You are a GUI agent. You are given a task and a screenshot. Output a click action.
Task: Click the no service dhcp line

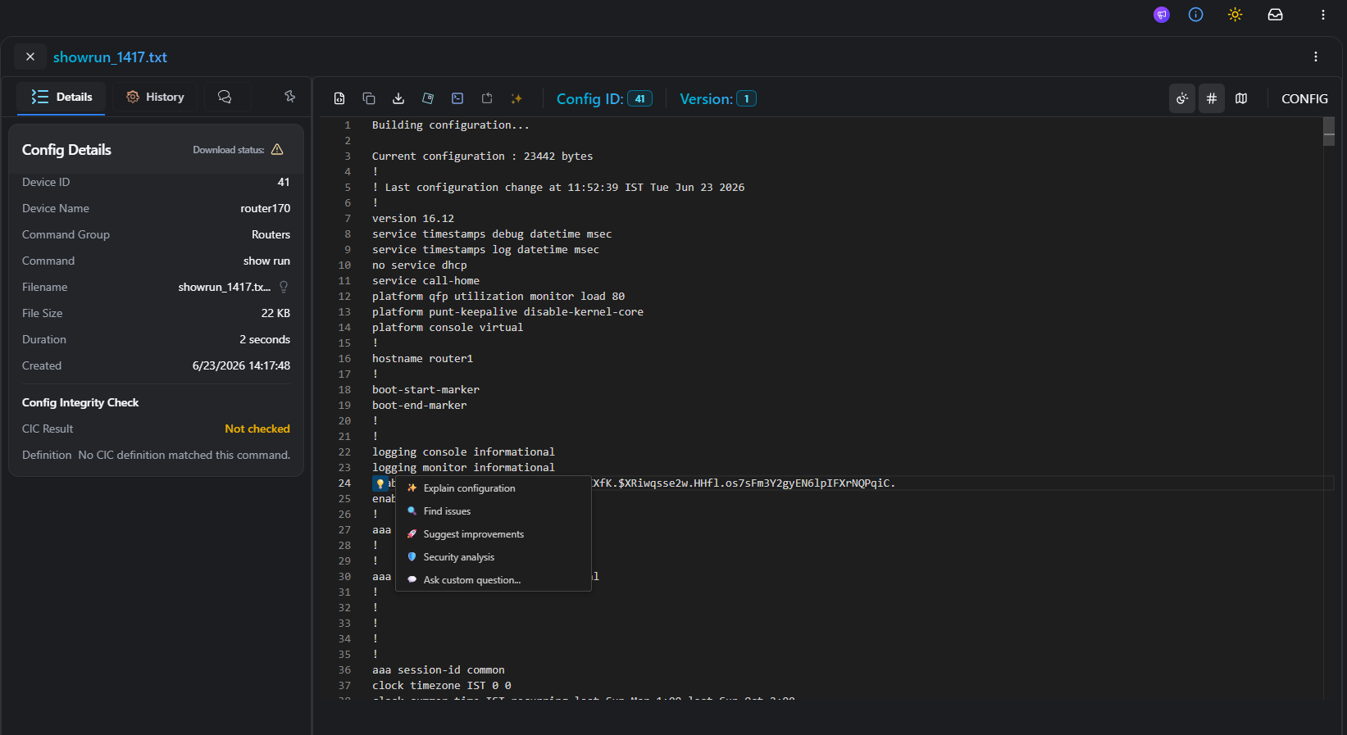[420, 265]
